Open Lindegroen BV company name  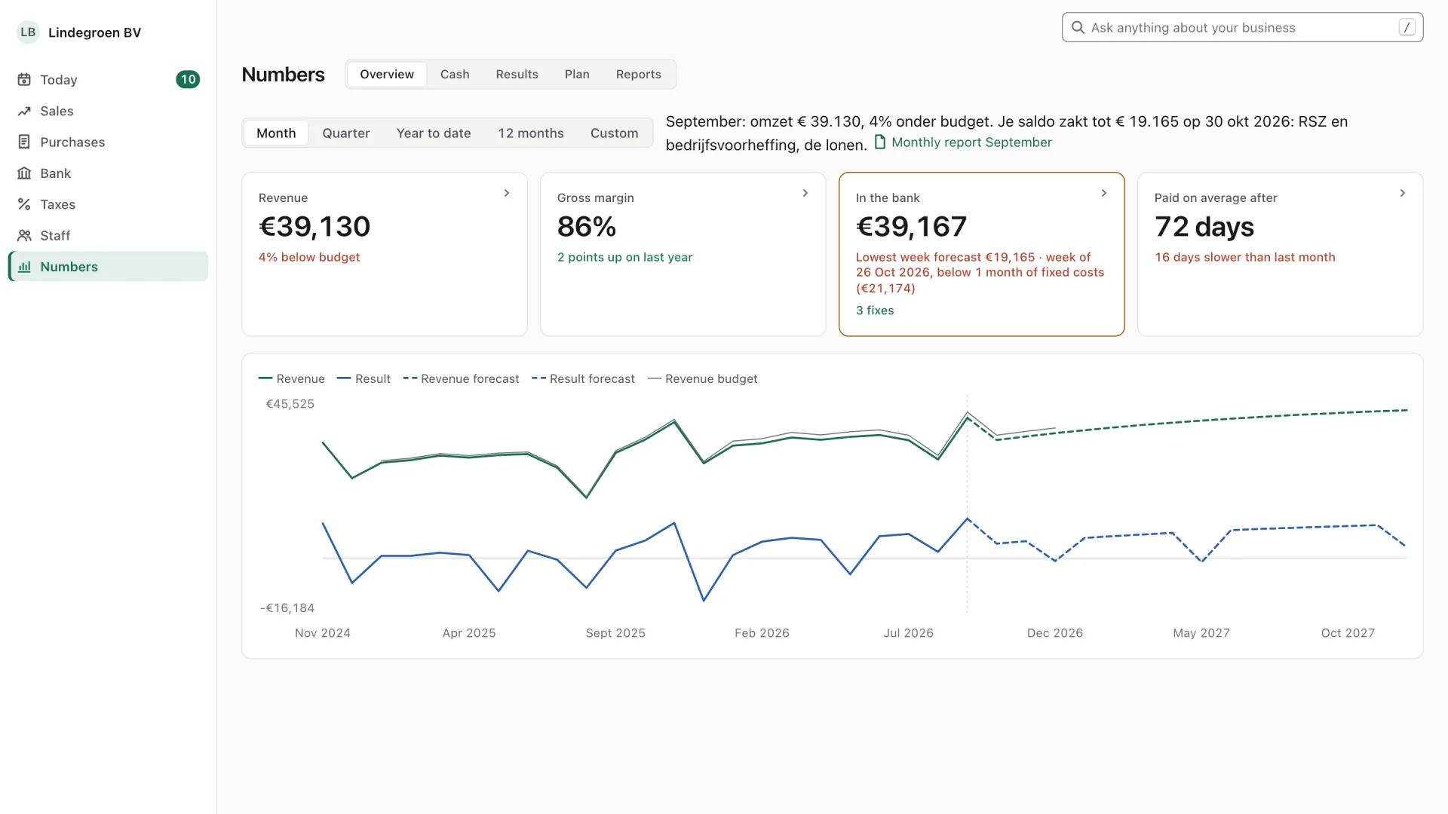[94, 32]
